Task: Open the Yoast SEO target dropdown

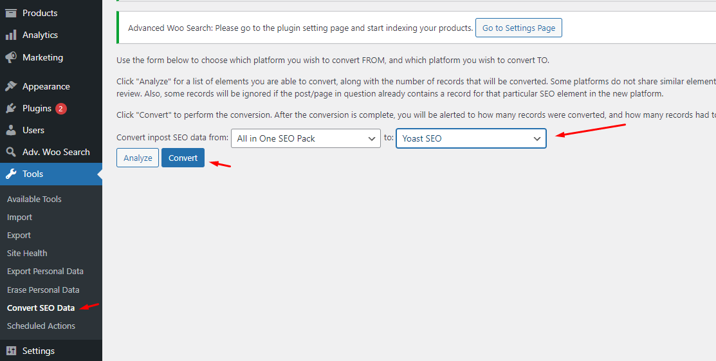Action: tap(471, 138)
